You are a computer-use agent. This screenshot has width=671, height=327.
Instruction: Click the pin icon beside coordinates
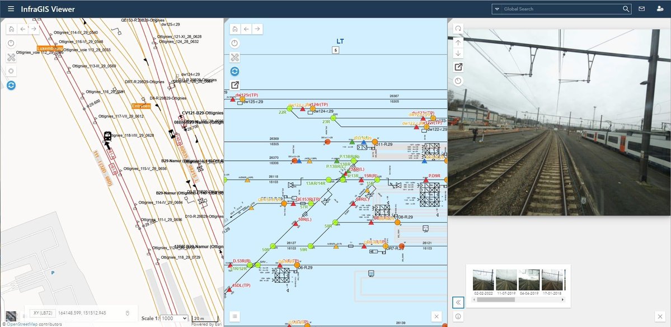point(128,314)
